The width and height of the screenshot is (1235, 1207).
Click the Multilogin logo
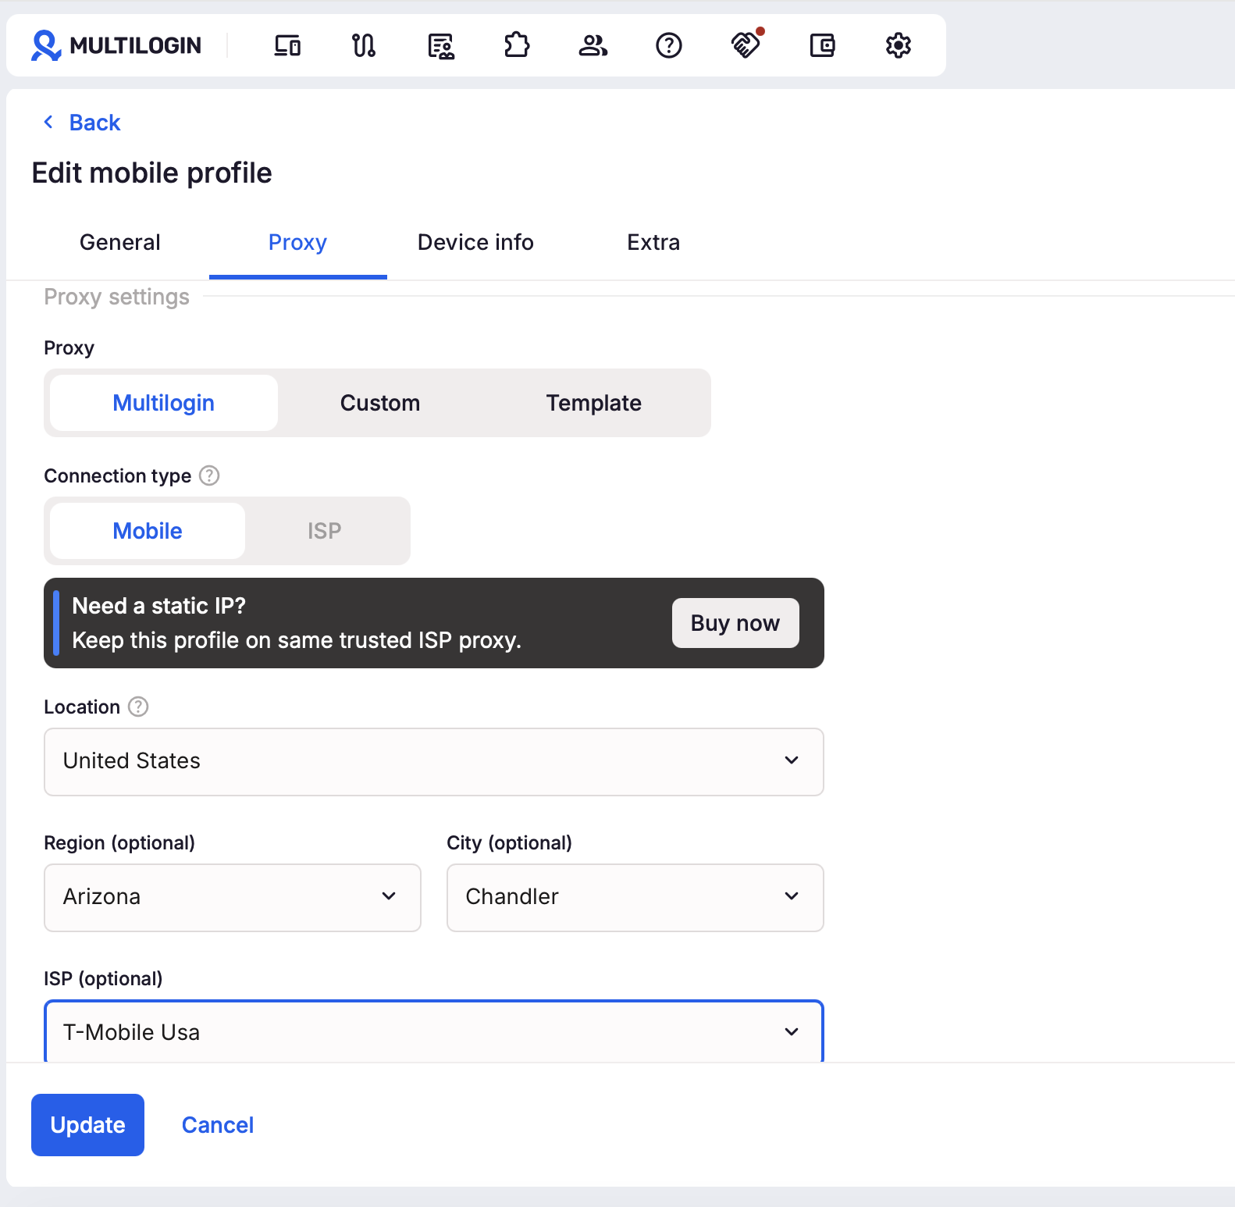pos(116,45)
